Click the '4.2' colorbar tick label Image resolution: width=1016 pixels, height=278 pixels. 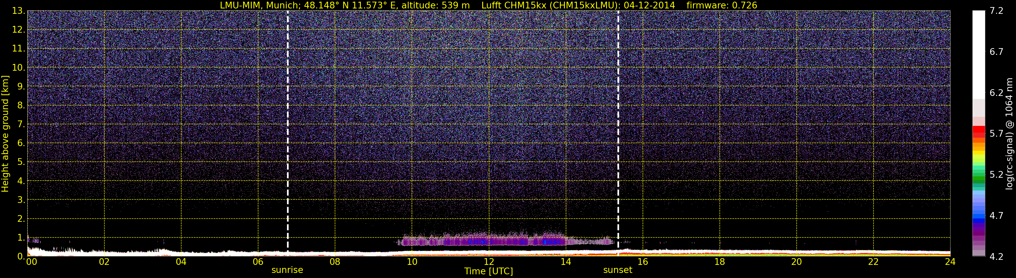[x=997, y=256]
